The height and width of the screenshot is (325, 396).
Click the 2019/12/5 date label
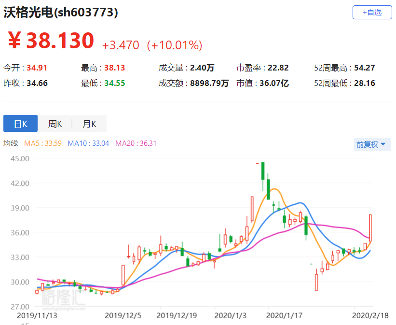point(123,316)
